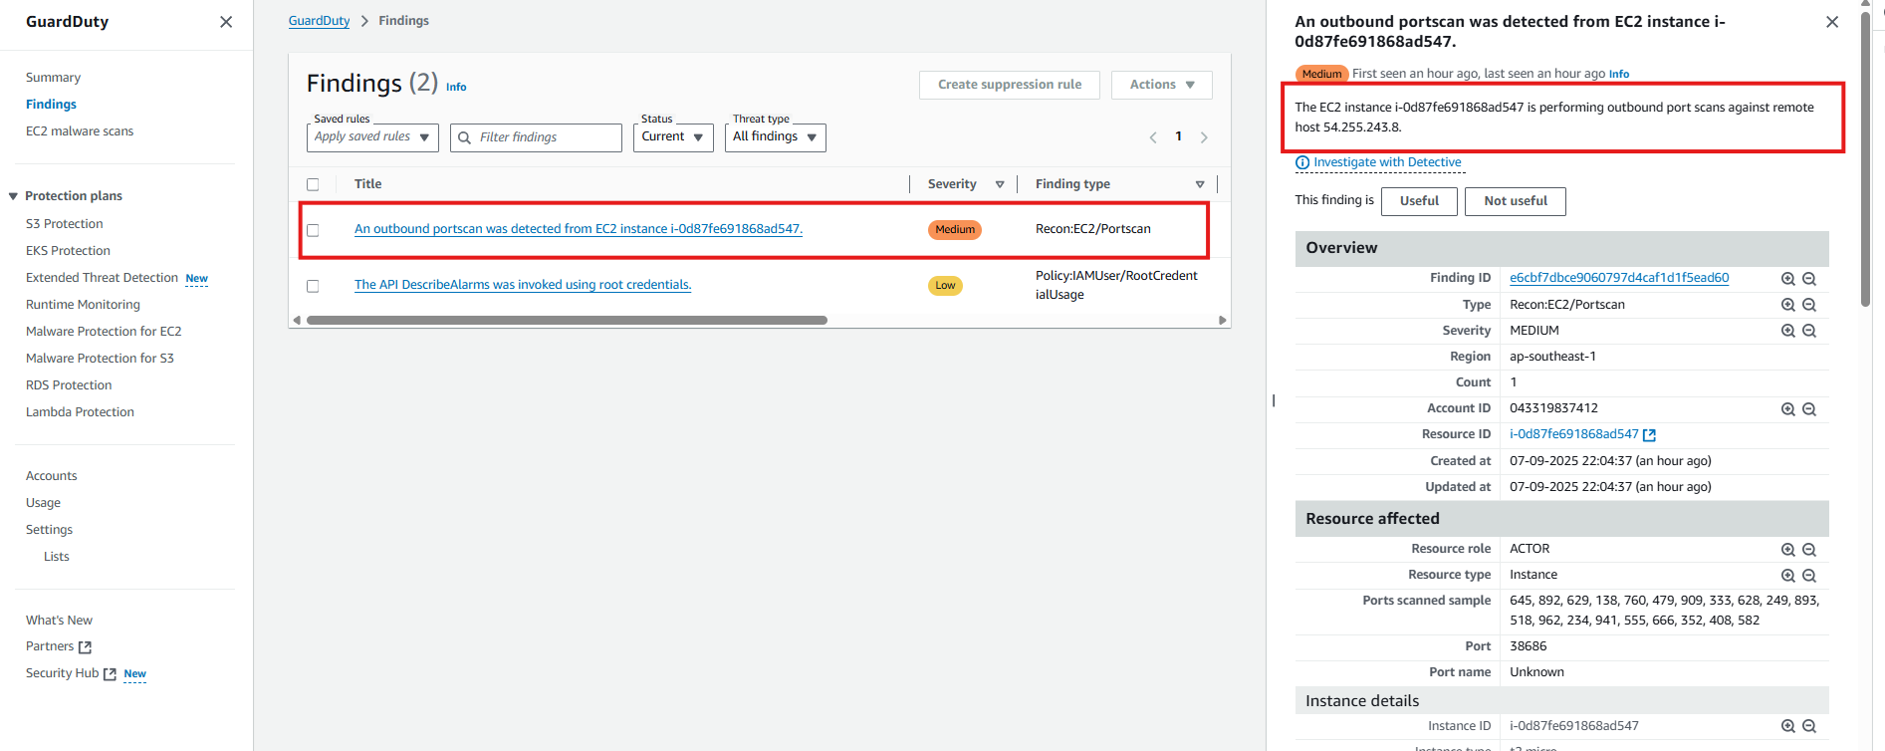Viewport: 1885px width, 751px height.
Task: Zoom in filter for Finding ID row
Action: (1788, 279)
